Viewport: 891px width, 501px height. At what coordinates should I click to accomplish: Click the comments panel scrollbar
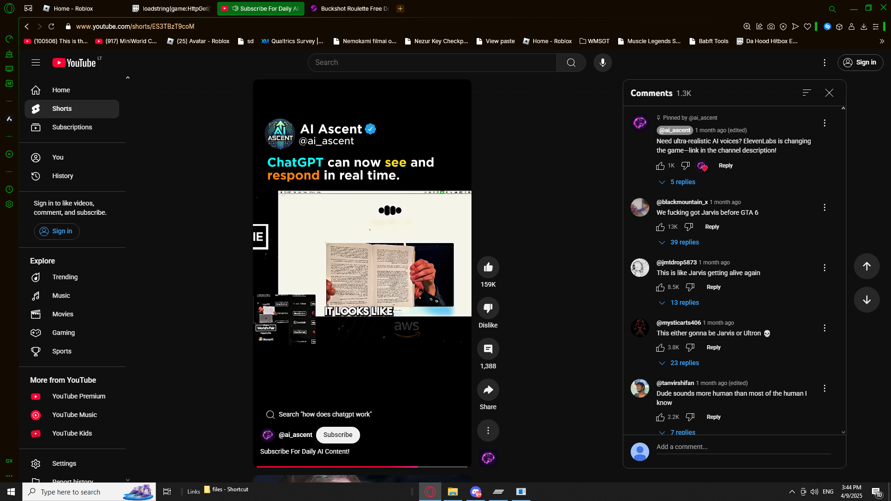click(843, 270)
